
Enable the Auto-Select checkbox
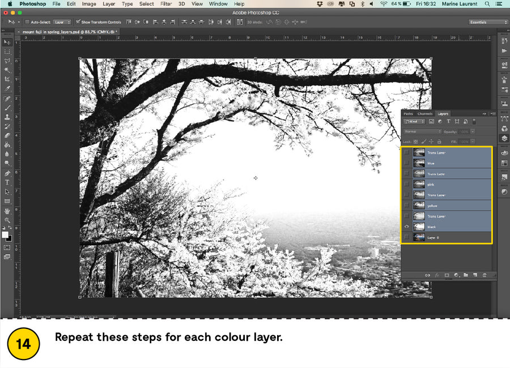27,22
